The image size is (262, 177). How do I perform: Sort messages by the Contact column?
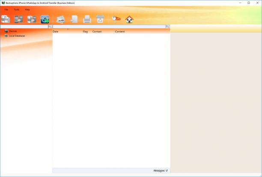tap(97, 32)
